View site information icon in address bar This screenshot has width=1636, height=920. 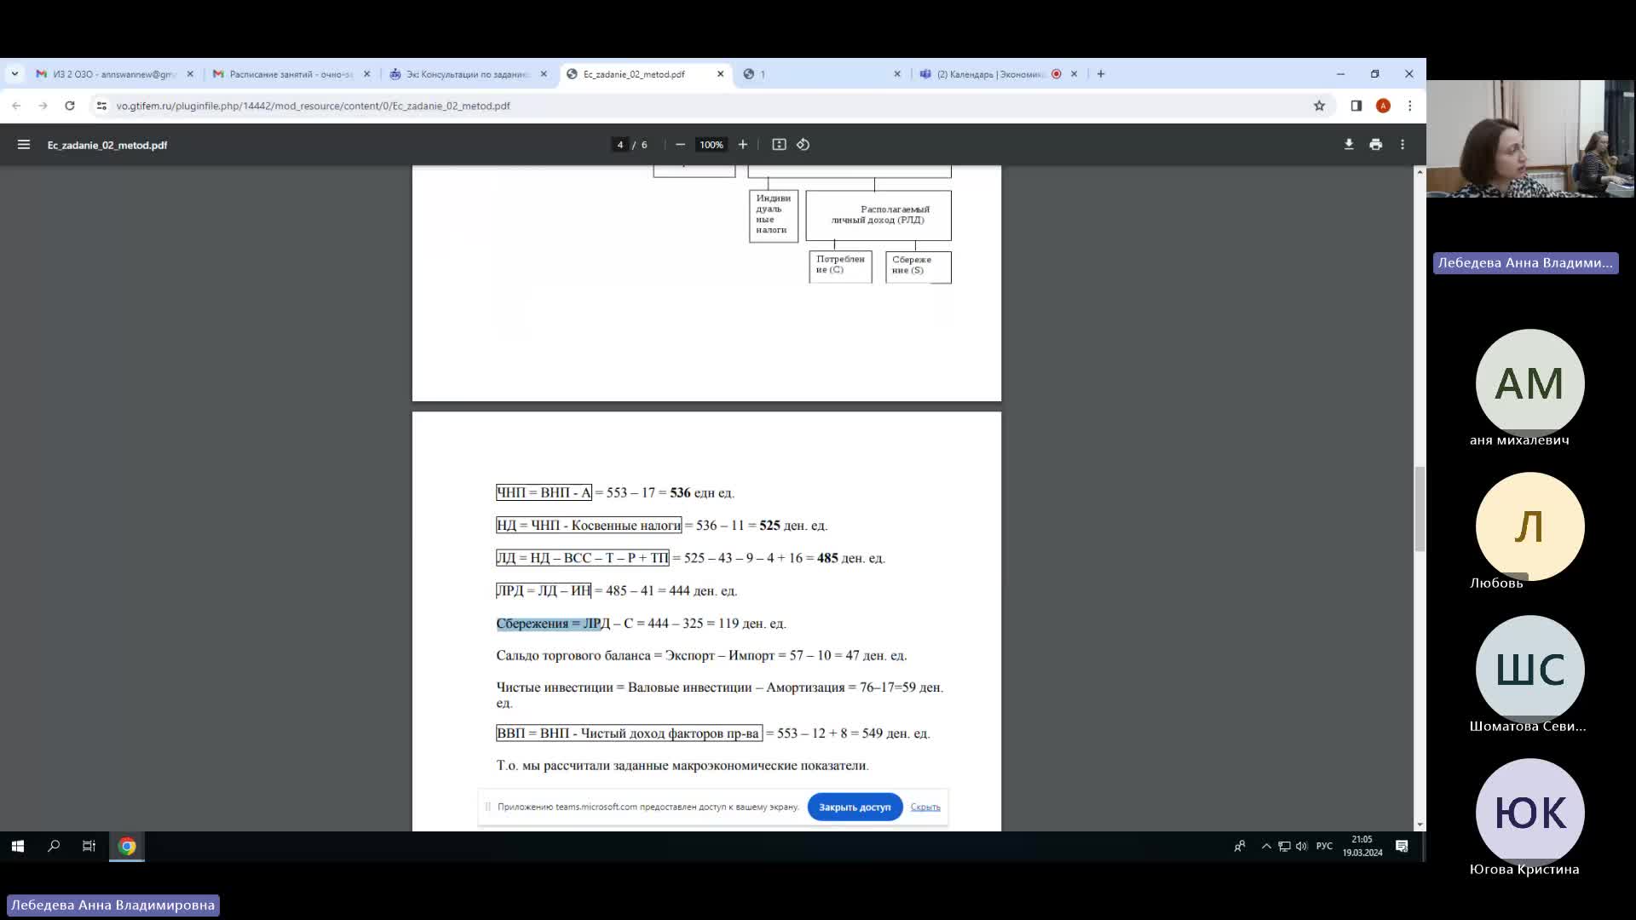[101, 106]
